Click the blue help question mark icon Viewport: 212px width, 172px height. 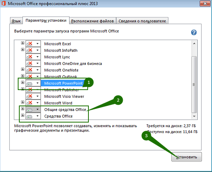194,32
